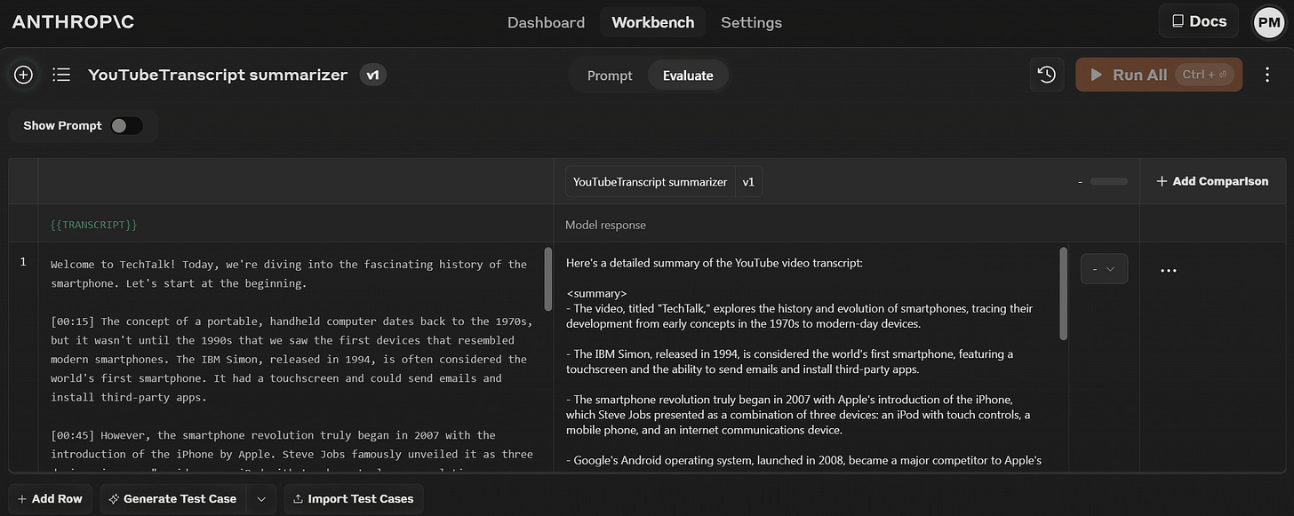Open row 1 horizontal ellipsis options

[x=1169, y=270]
